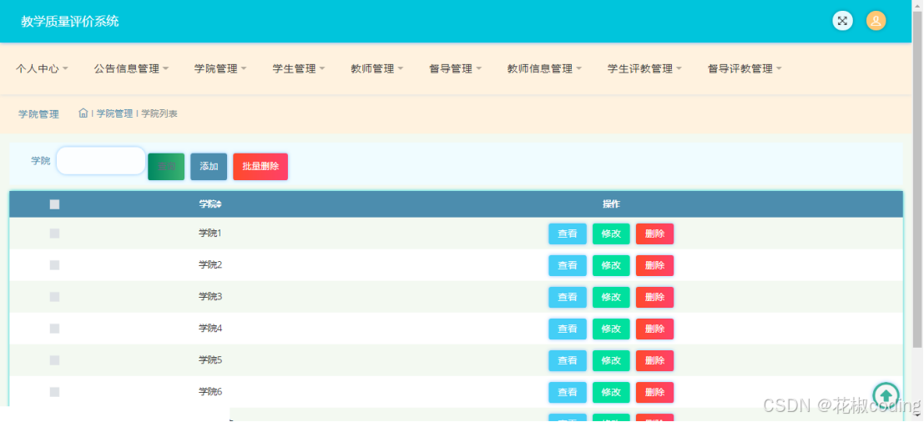This screenshot has height=422, width=924.
Task: Click the 学院管理 breadcrumb link
Action: (x=114, y=113)
